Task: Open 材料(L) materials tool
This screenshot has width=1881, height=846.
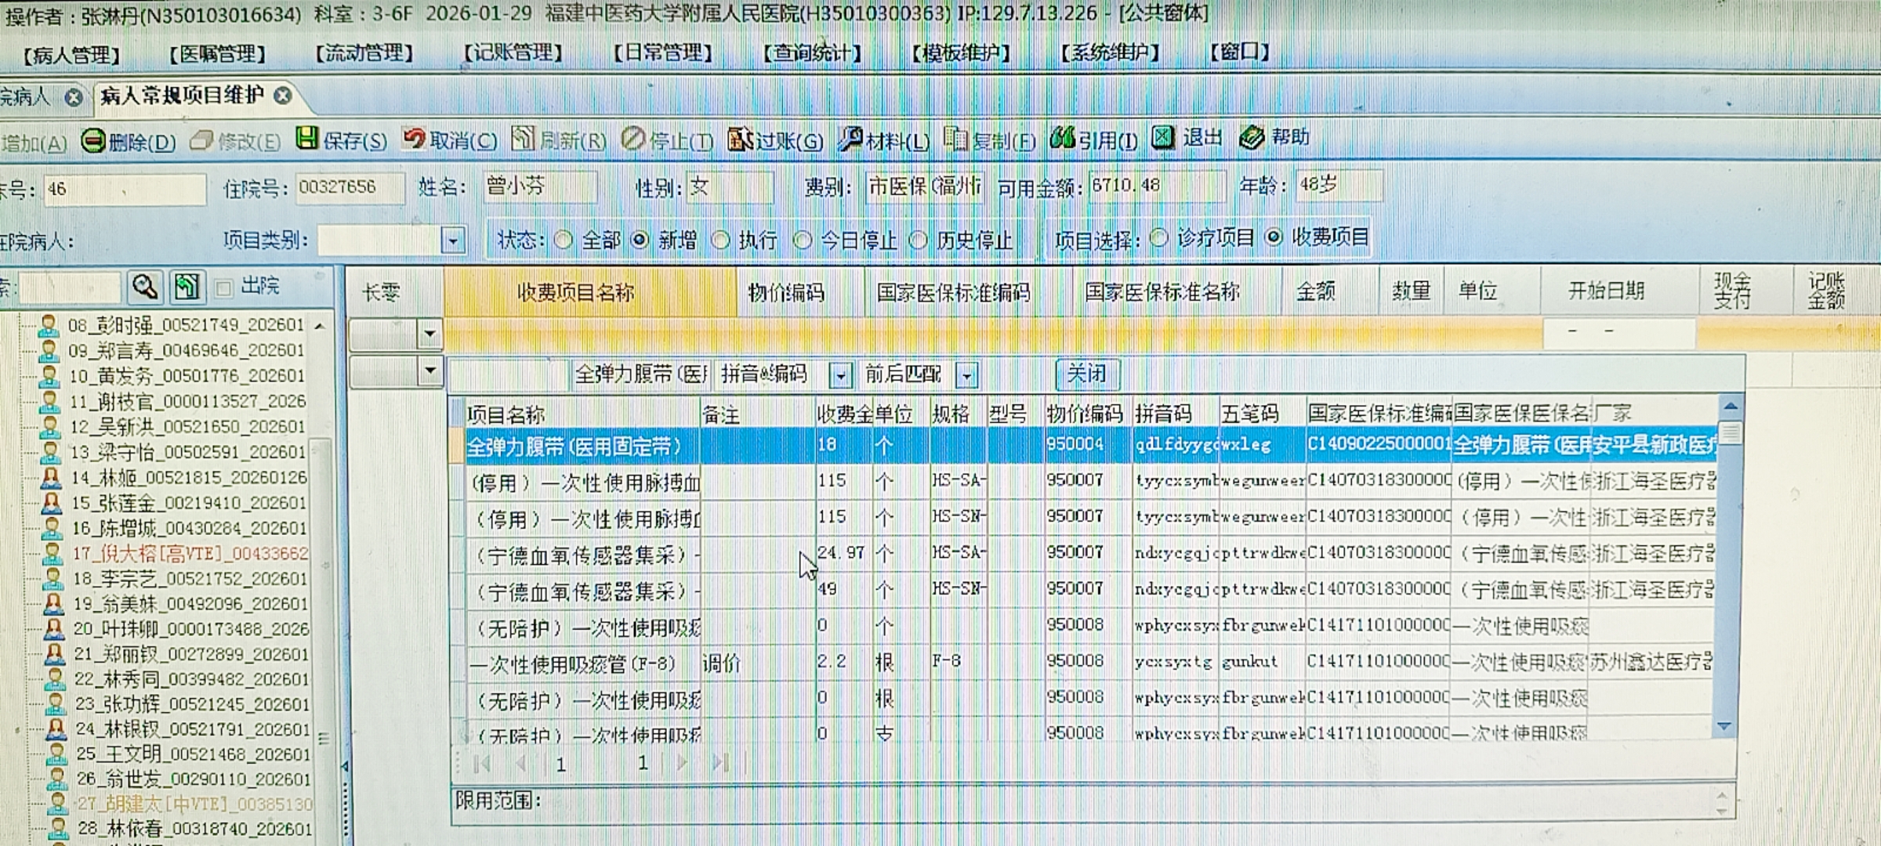Action: point(850,139)
